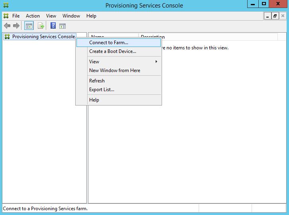Image resolution: width=289 pixels, height=215 pixels.
Task: Toggle the Show/Hide Action Pane icon
Action: coord(62,26)
